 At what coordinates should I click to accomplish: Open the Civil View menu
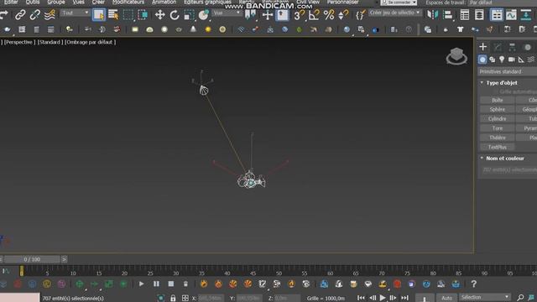(308, 2)
